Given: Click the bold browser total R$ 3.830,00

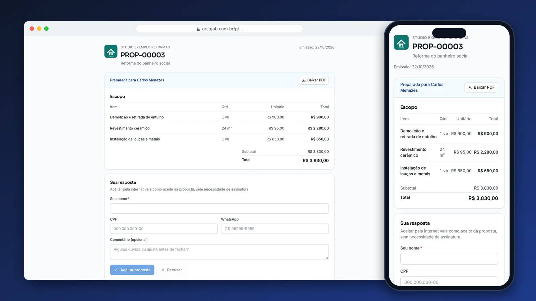Looking at the screenshot, I should tap(316, 161).
